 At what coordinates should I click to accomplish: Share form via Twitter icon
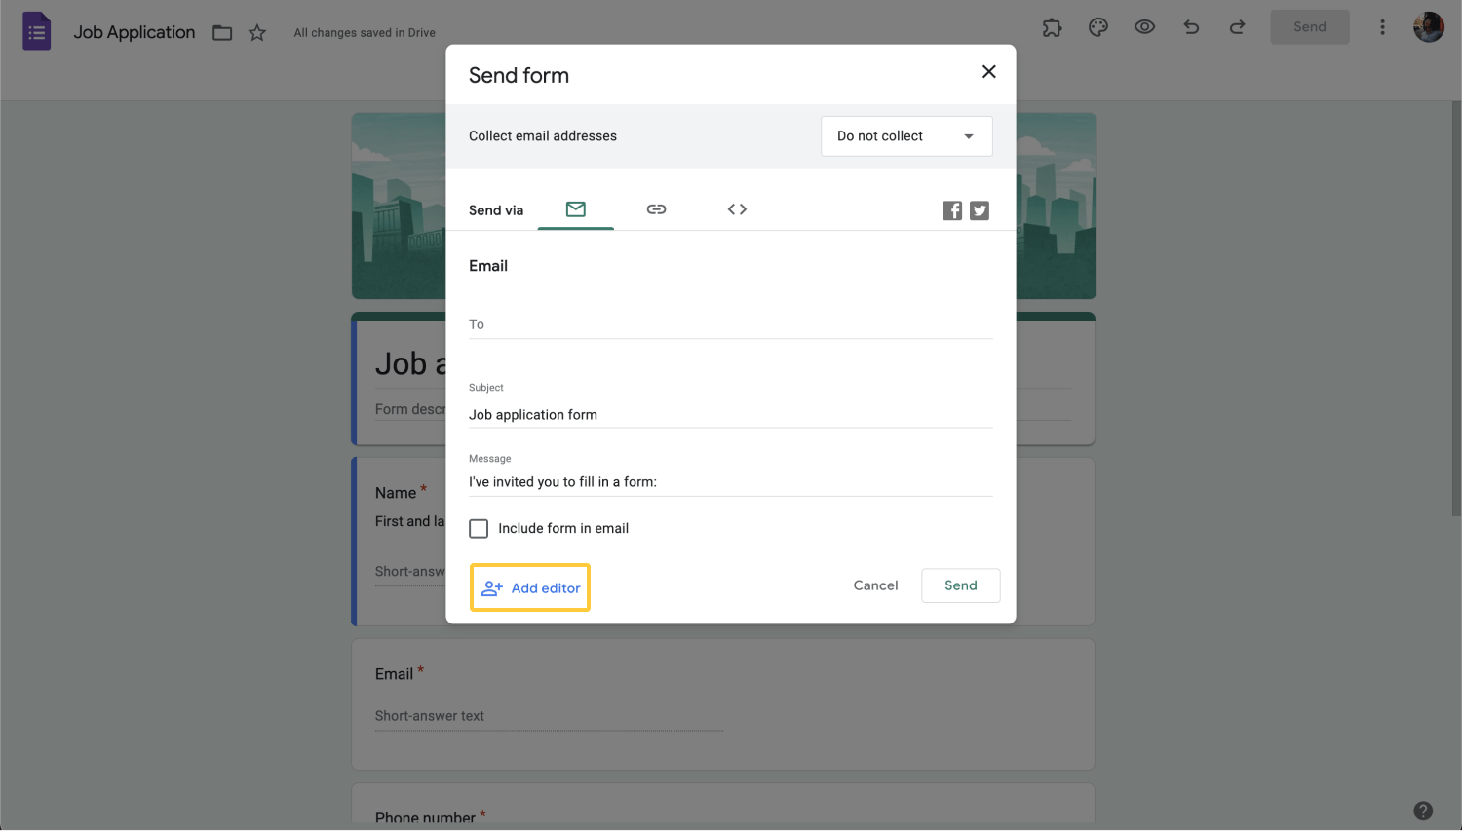click(980, 210)
